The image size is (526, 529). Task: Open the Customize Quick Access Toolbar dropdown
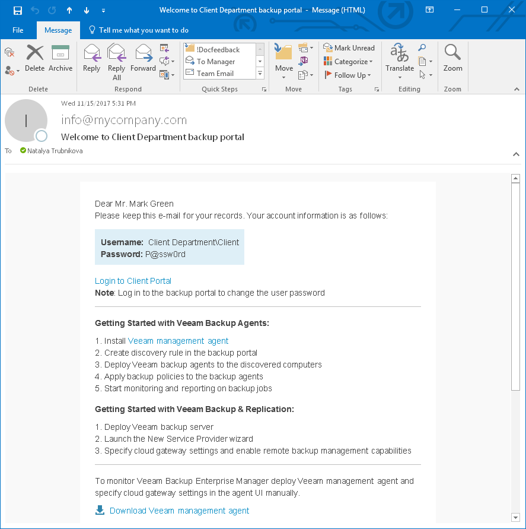point(103,11)
